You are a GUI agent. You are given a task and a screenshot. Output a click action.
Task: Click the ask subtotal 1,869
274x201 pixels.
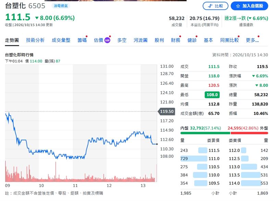[x=262, y=193]
